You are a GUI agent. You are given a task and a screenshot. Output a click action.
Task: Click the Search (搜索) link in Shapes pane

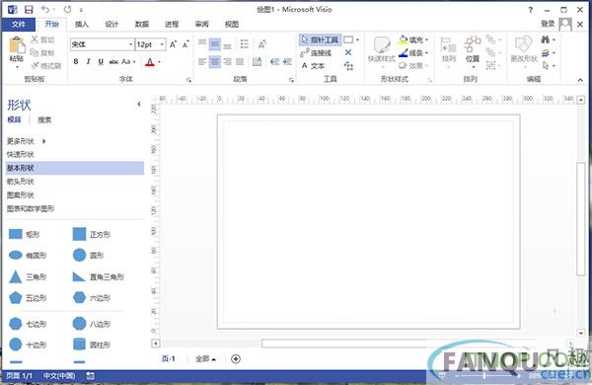(44, 119)
